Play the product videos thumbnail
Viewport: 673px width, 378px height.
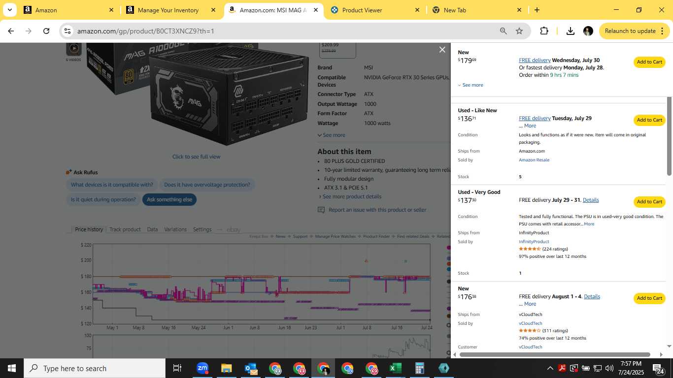pos(74,48)
